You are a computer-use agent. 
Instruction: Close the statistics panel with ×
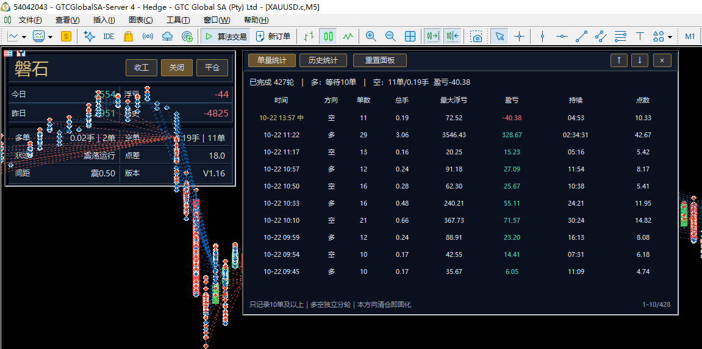(662, 60)
